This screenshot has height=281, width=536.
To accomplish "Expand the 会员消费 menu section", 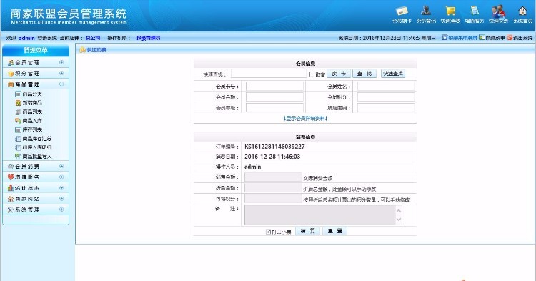I will click(x=61, y=166).
